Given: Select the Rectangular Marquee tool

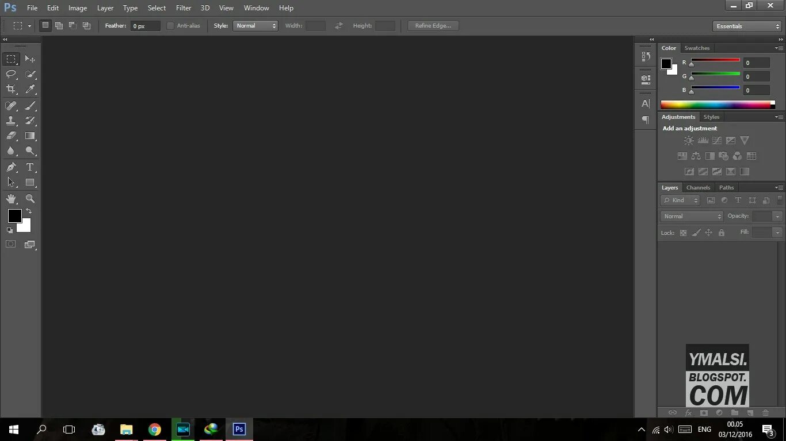Looking at the screenshot, I should 11,59.
